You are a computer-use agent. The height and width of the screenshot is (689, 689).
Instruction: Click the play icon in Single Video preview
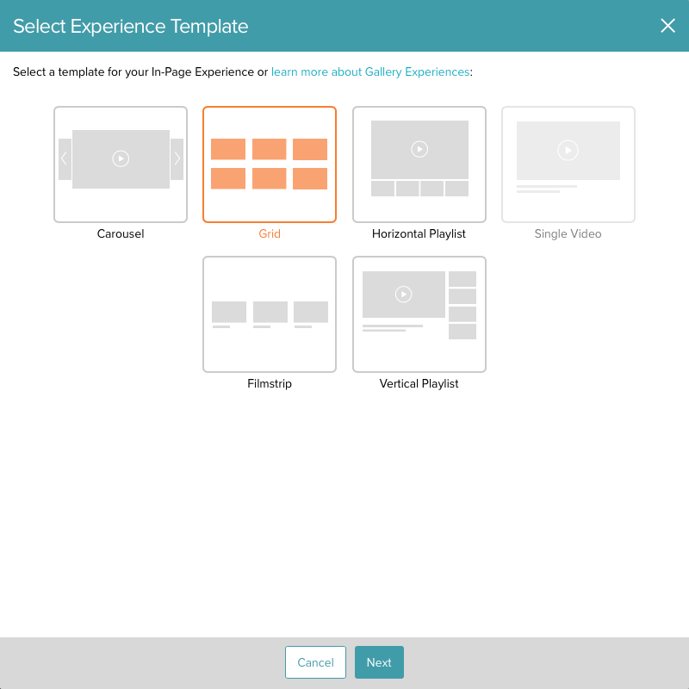click(x=568, y=150)
